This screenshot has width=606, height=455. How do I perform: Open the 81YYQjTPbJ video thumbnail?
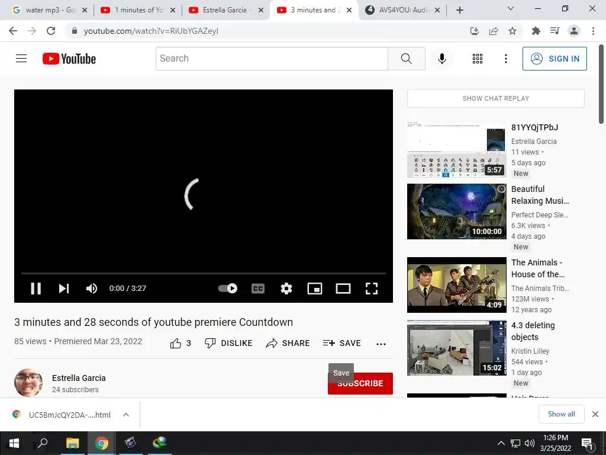[456, 150]
